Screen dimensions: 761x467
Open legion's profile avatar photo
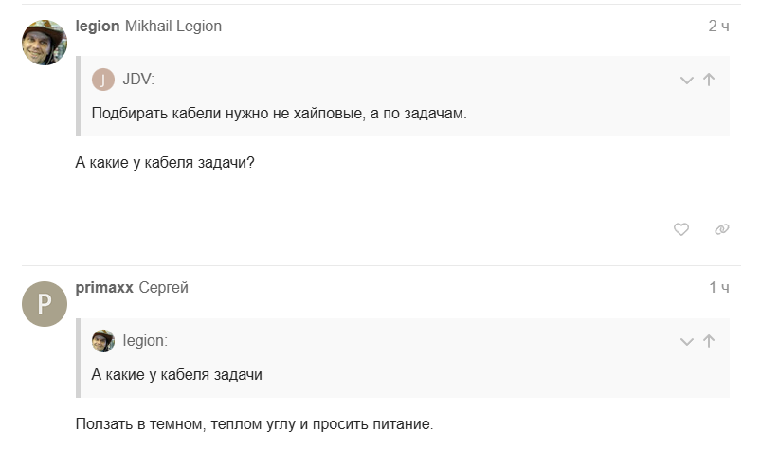[x=45, y=43]
